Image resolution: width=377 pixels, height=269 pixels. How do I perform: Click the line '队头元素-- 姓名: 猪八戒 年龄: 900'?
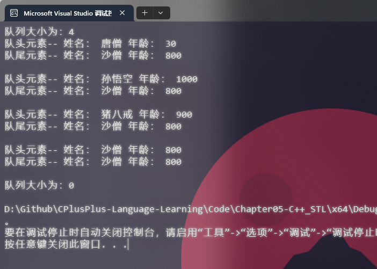[x=98, y=114]
